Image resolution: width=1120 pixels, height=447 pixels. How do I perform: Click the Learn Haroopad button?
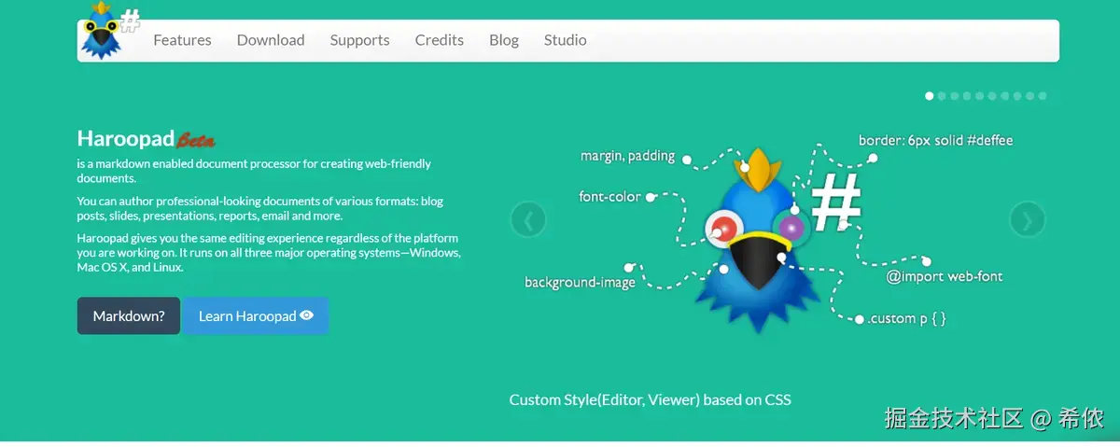point(256,315)
